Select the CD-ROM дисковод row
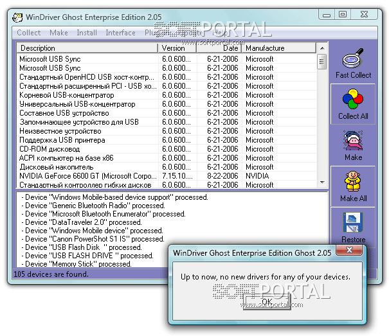The height and width of the screenshot is (336, 389). click(x=167, y=149)
